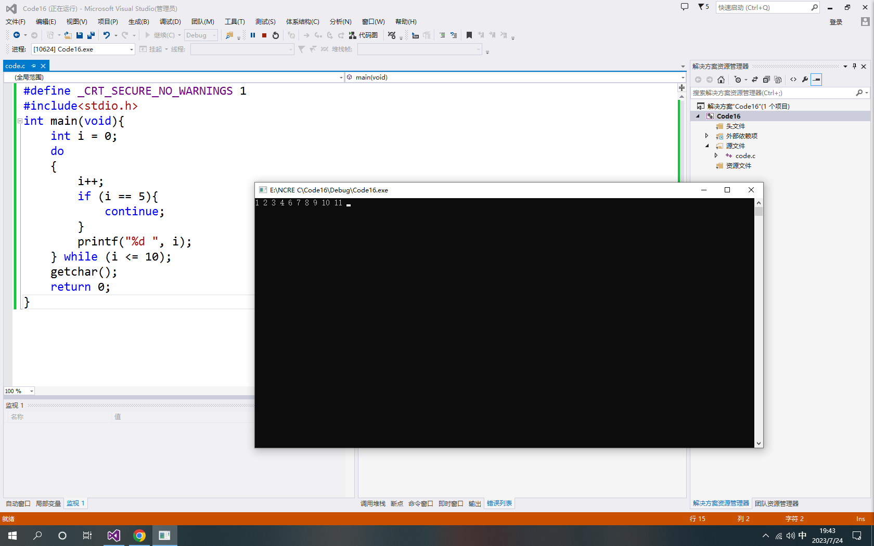Open Windows Start menu
This screenshot has height=546, width=874.
12,536
